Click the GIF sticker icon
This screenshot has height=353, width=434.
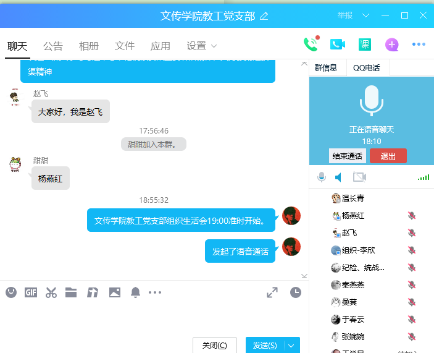pos(31,292)
